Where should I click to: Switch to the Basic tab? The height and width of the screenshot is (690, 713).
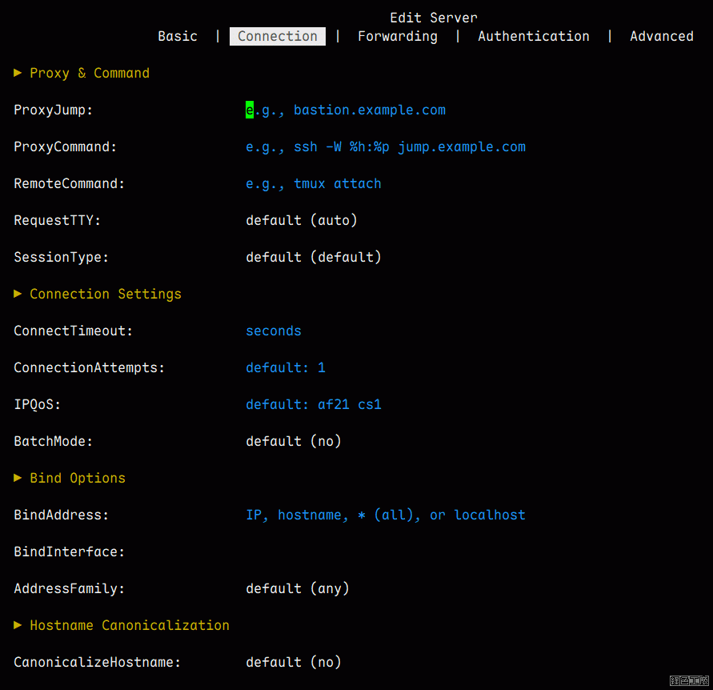(178, 36)
